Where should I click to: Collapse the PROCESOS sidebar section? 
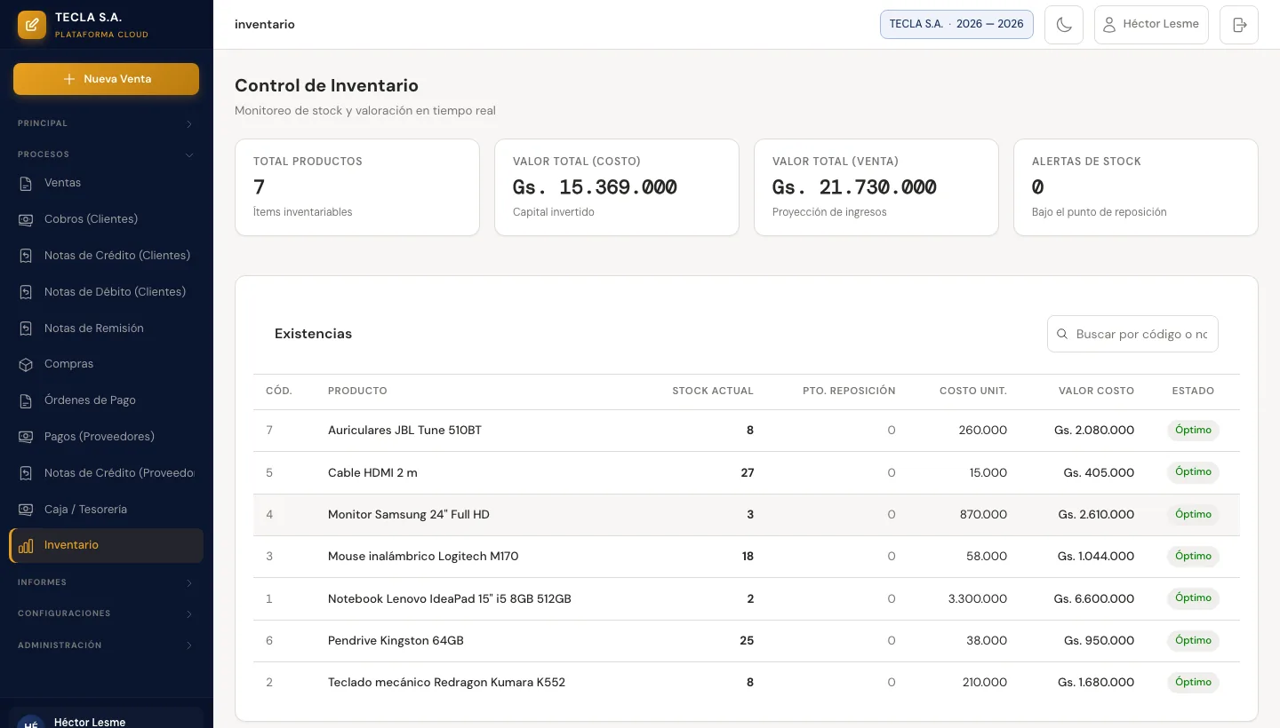(106, 154)
